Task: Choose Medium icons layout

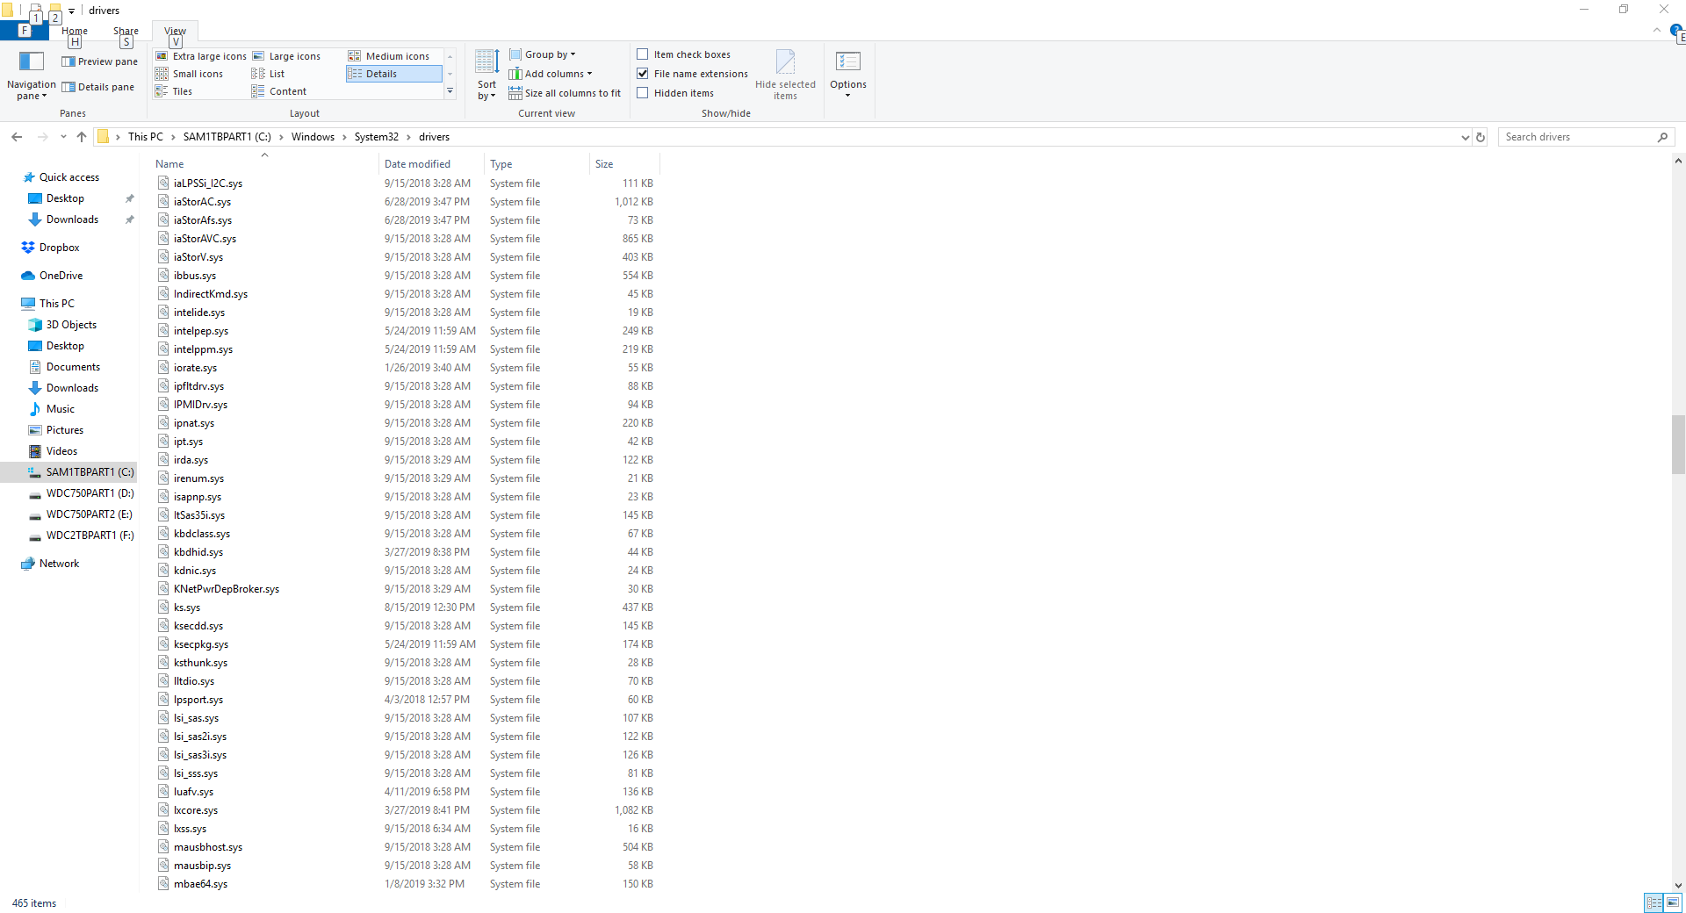Action: 389,56
